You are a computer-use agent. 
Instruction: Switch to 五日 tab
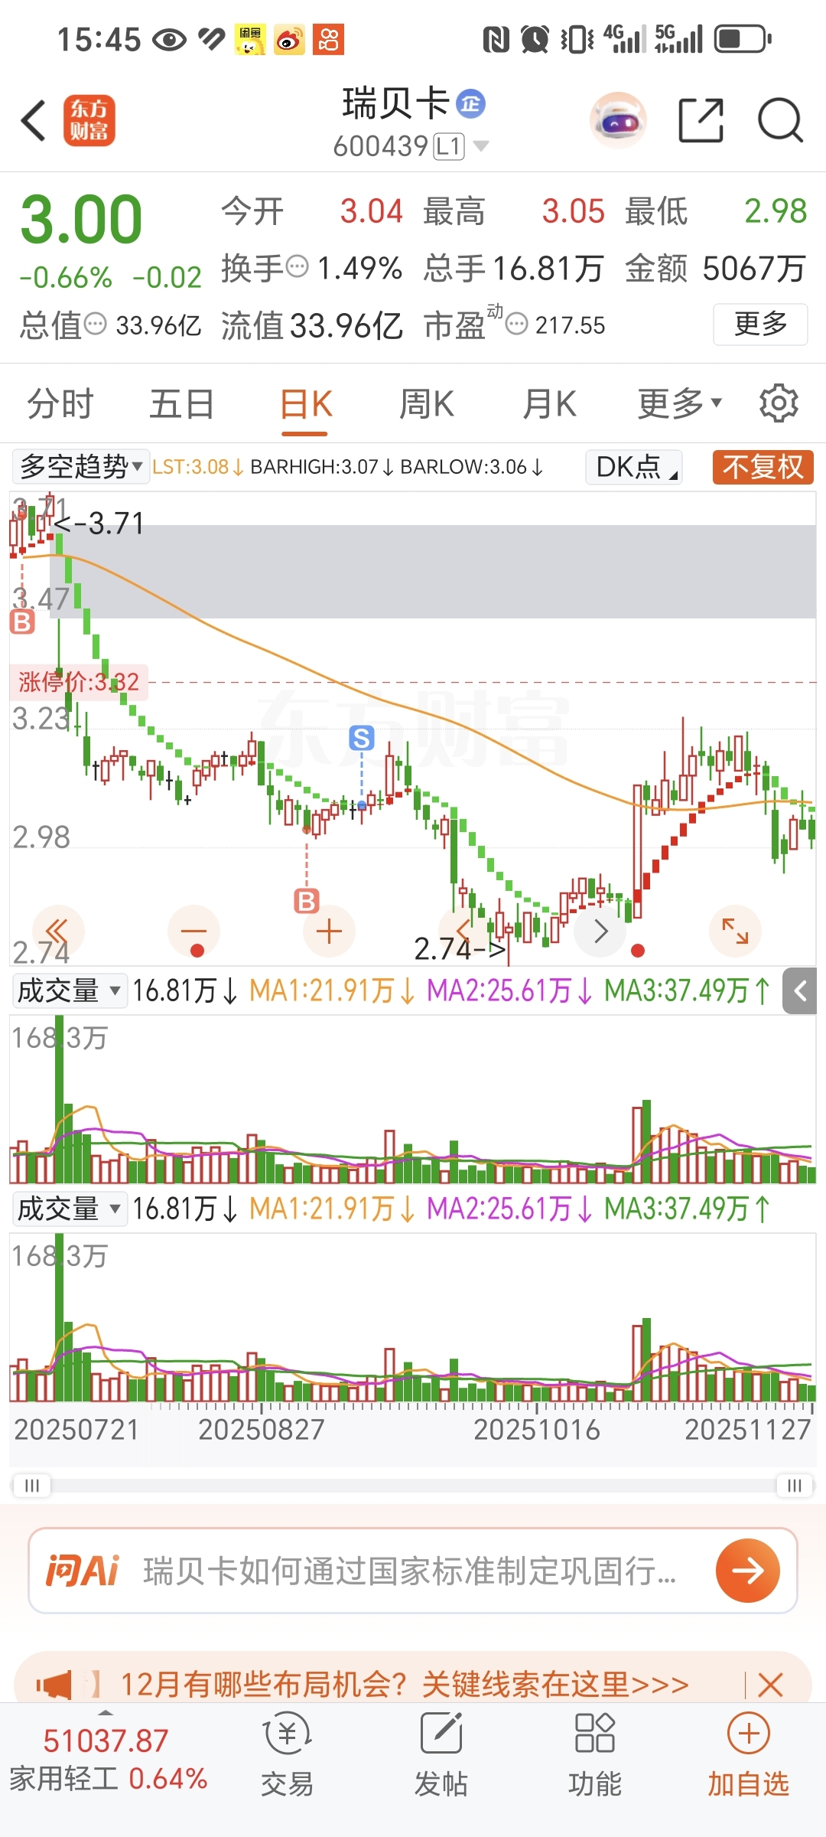click(x=181, y=403)
